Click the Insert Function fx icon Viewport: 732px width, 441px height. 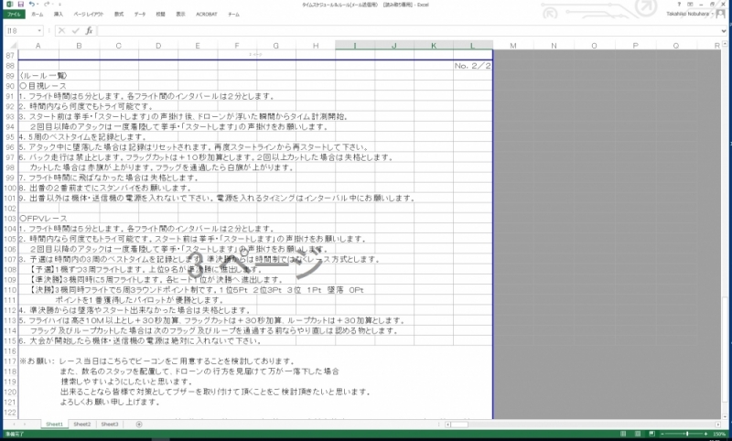tap(90, 30)
